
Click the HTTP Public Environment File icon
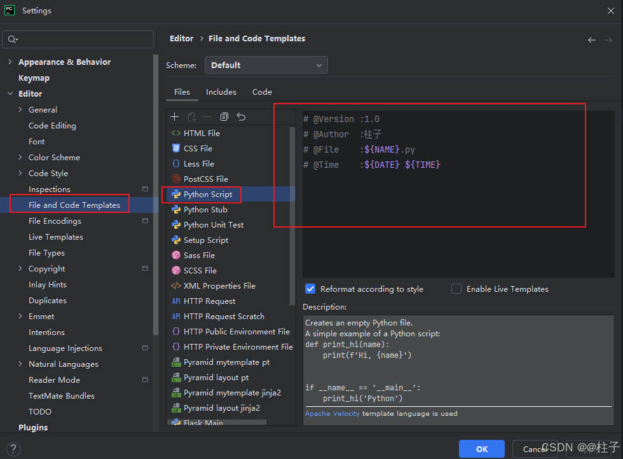click(176, 331)
